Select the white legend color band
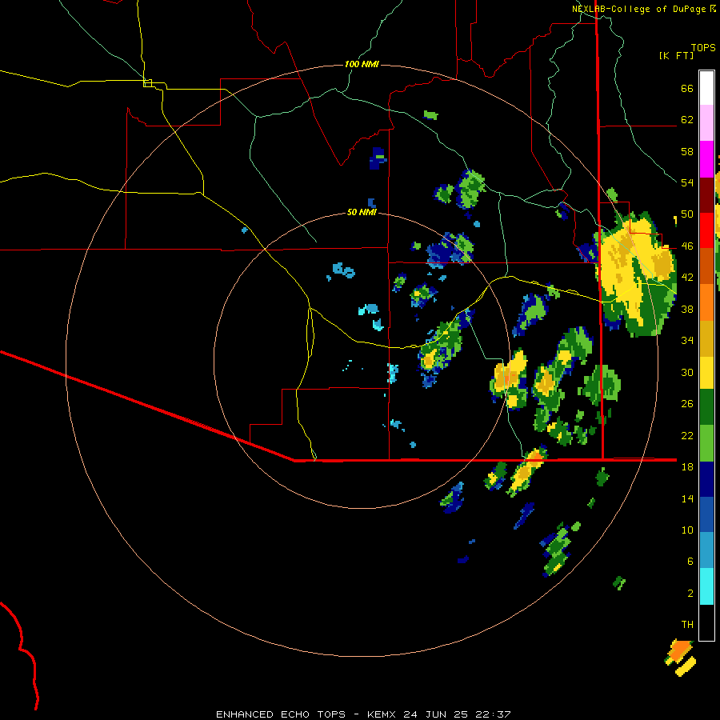Viewport: 720px width, 720px height. point(706,88)
